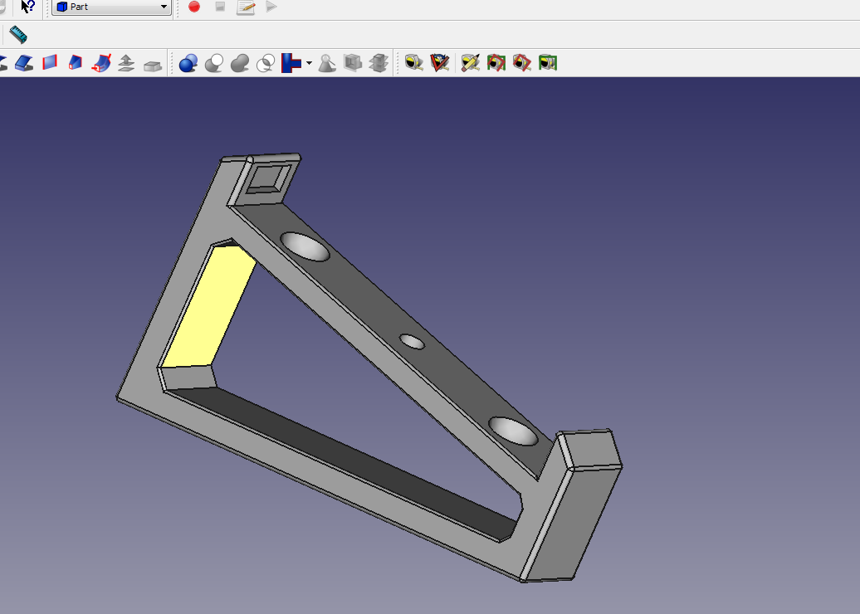
Task: Click the Ruled surface tool with red curves
Action: (x=101, y=62)
